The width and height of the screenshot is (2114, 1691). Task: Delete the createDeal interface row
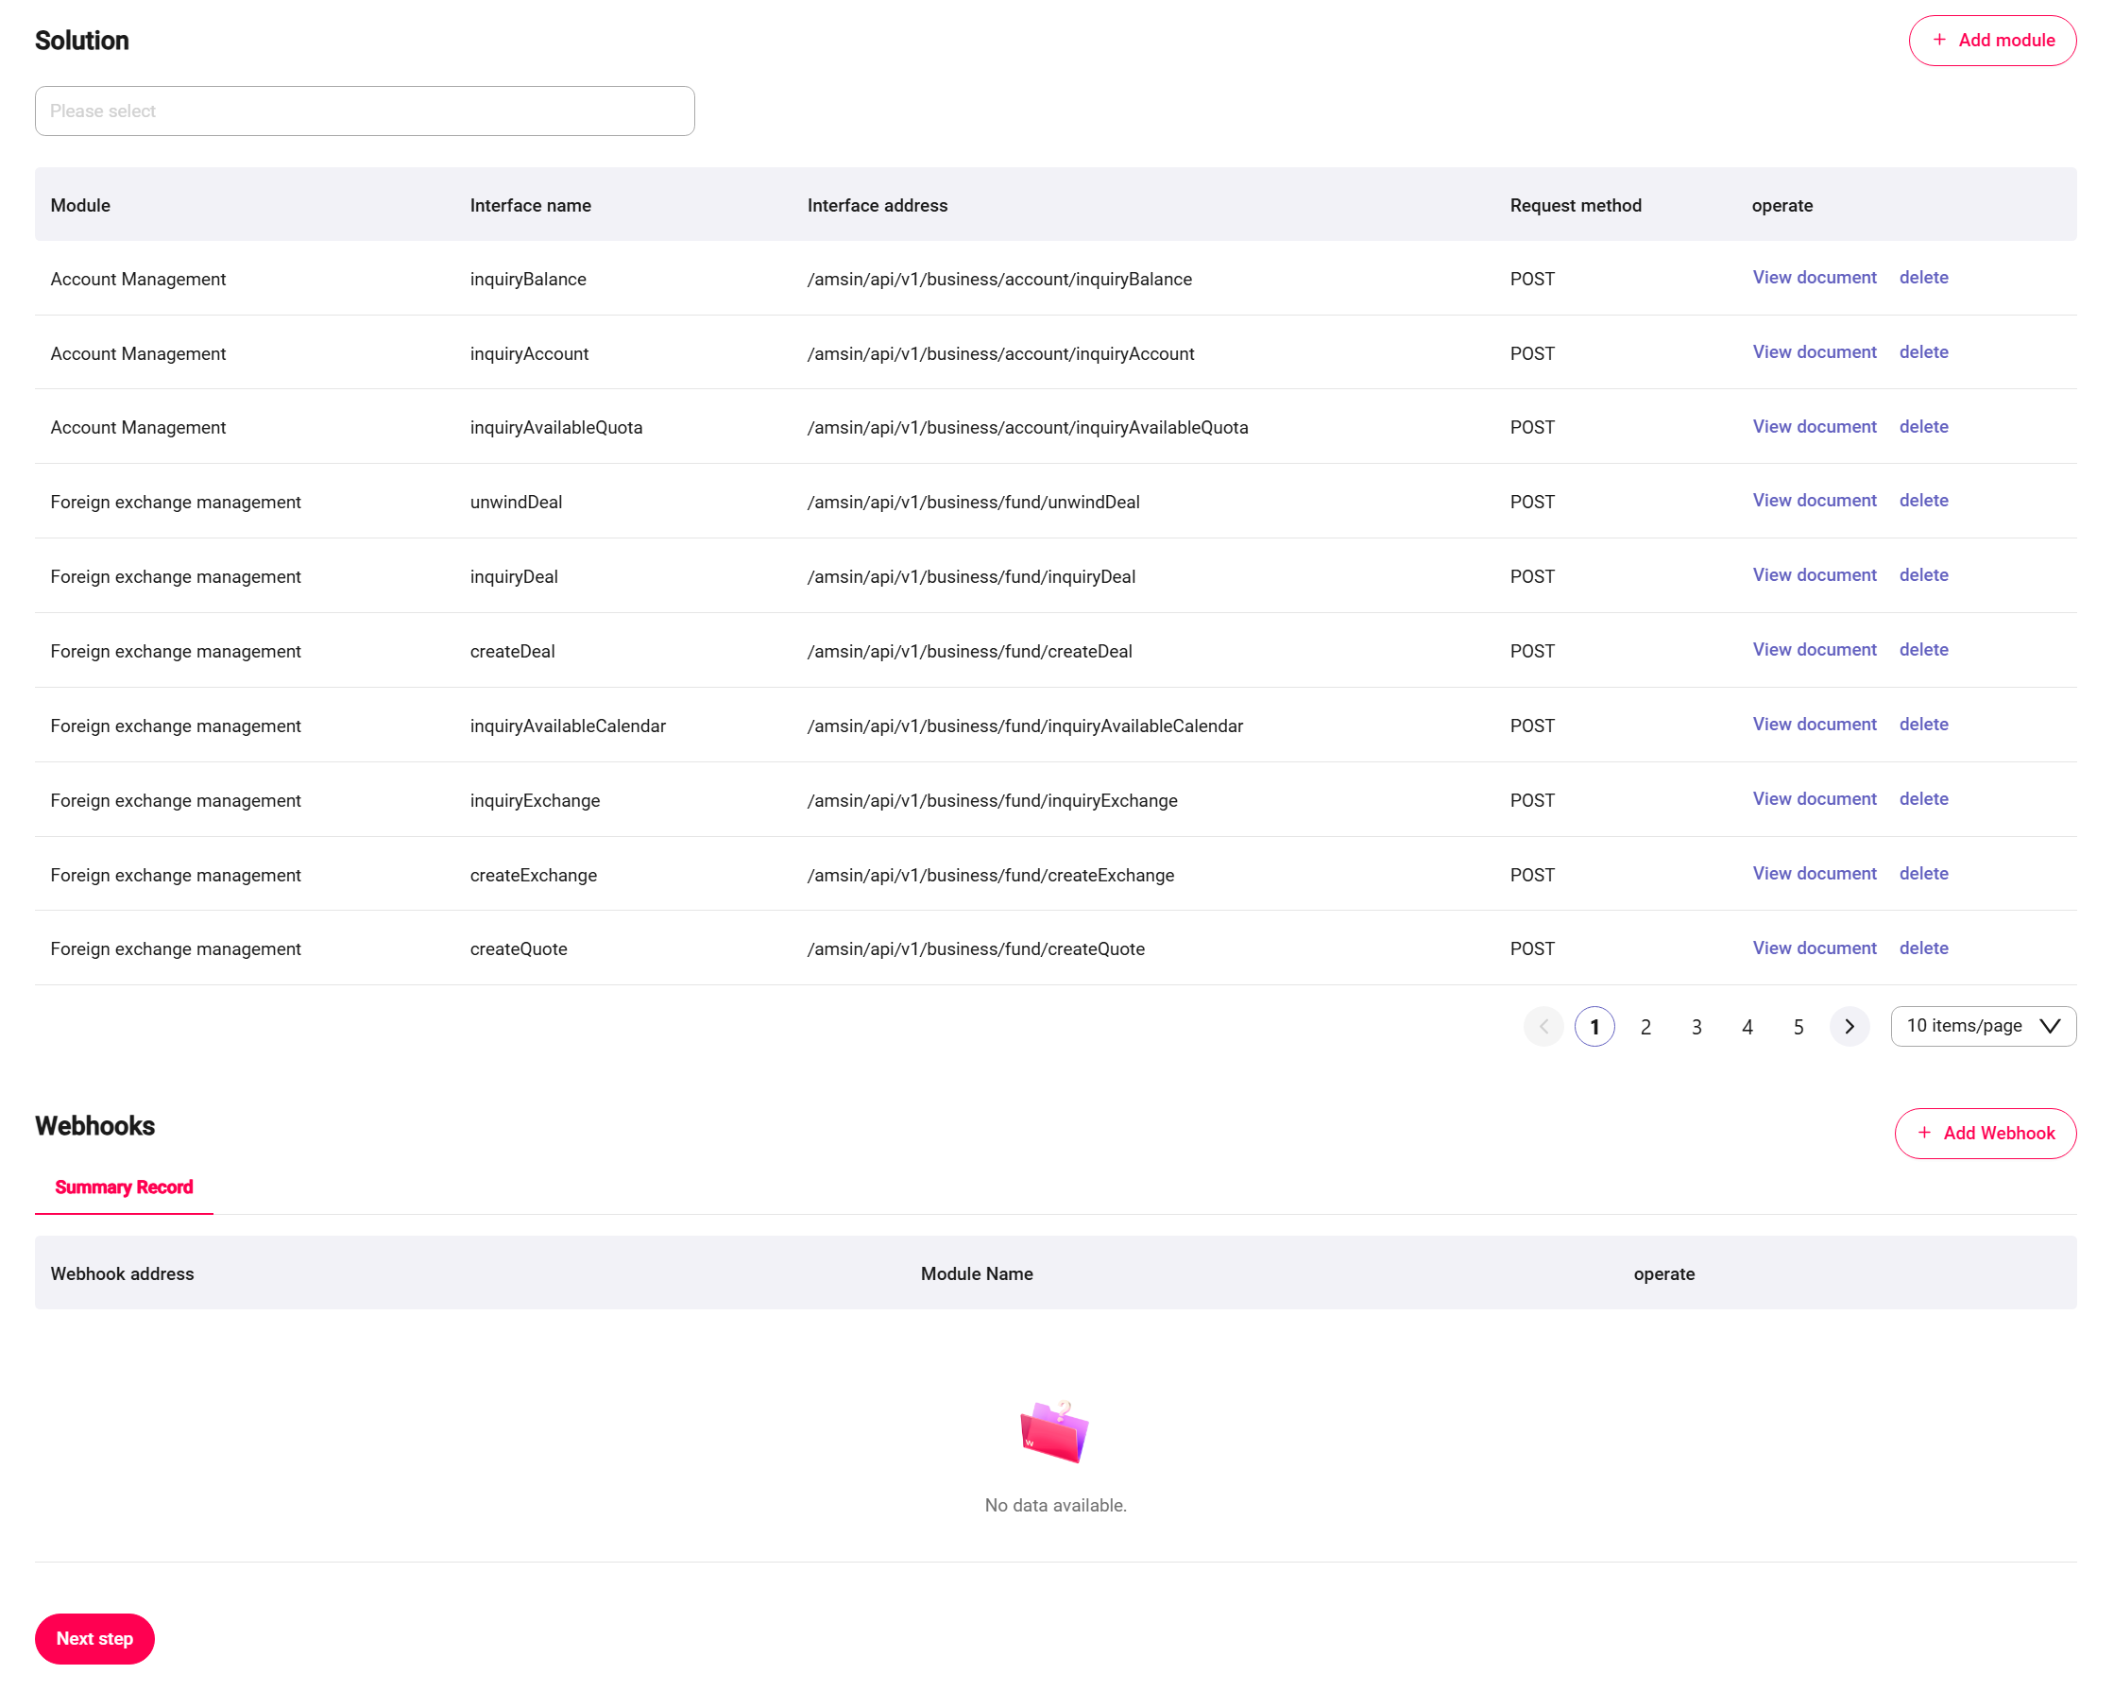pyautogui.click(x=1923, y=649)
